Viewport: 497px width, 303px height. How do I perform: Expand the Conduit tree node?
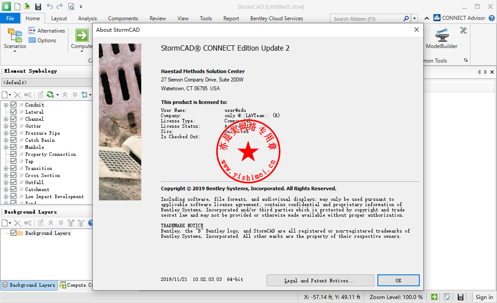tap(6, 105)
